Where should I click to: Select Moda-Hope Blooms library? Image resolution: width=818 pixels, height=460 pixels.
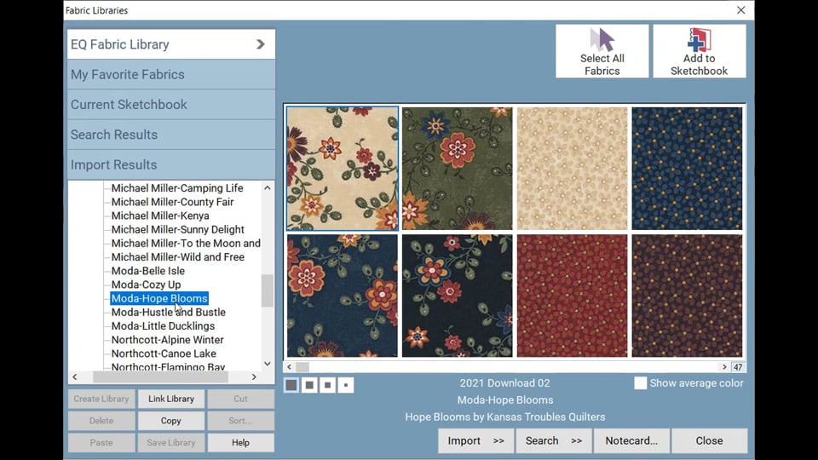159,298
